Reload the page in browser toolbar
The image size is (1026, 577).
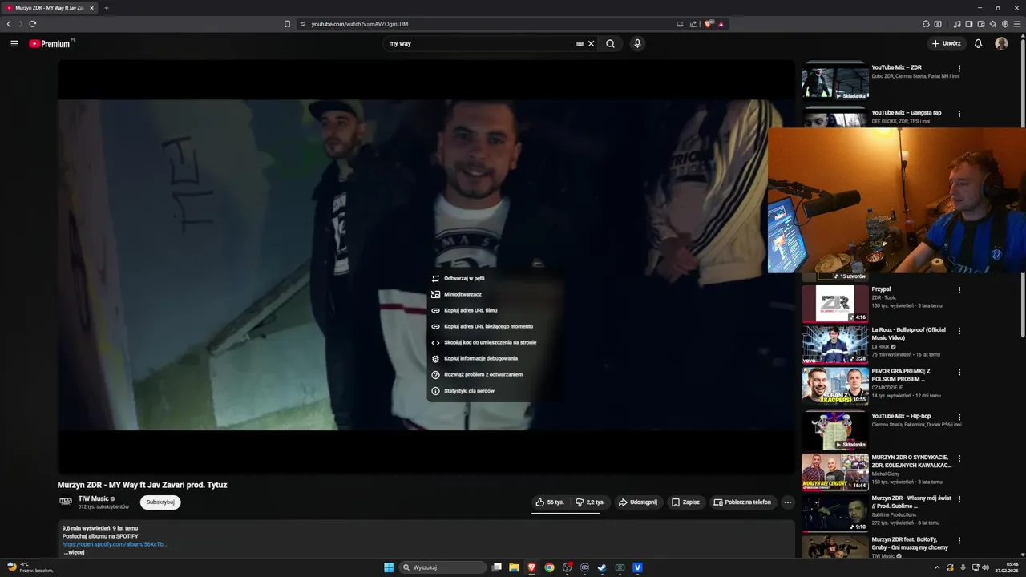click(x=33, y=24)
